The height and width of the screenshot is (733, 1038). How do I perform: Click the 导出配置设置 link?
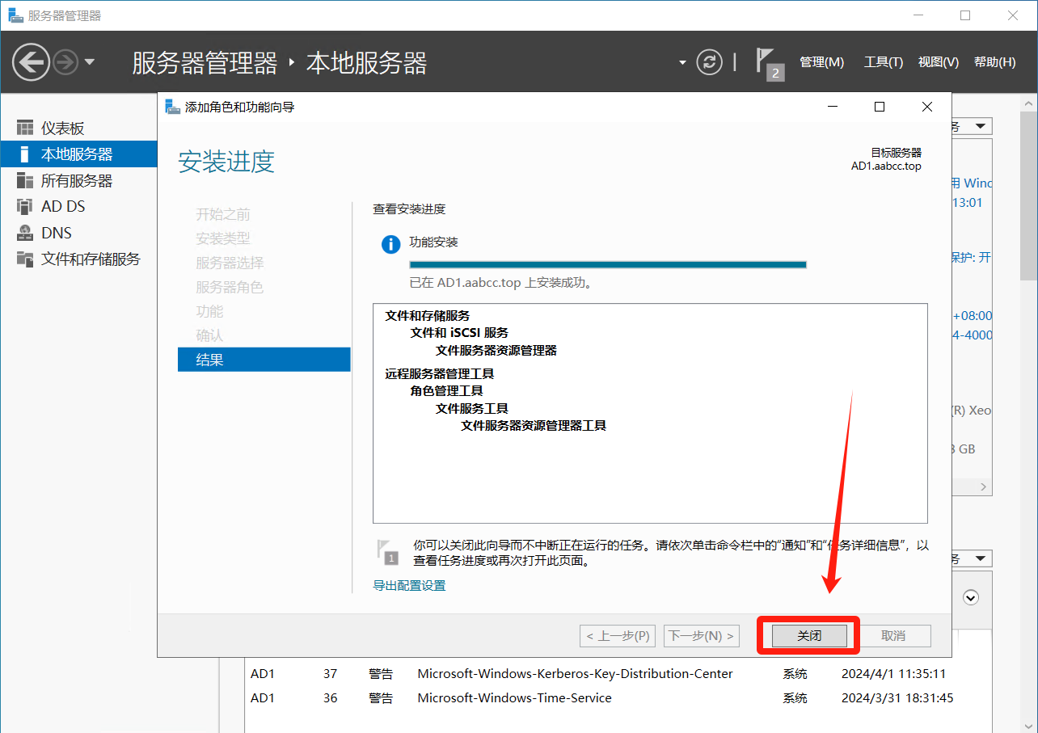click(x=409, y=585)
